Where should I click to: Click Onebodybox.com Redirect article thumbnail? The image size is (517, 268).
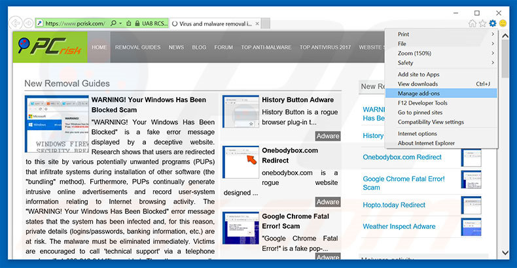tap(241, 162)
